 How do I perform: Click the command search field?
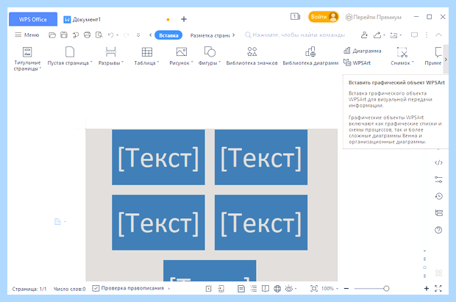[x=295, y=35]
